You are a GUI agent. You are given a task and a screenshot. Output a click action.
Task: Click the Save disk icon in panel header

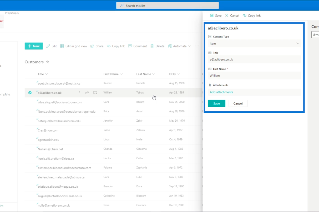(212, 15)
